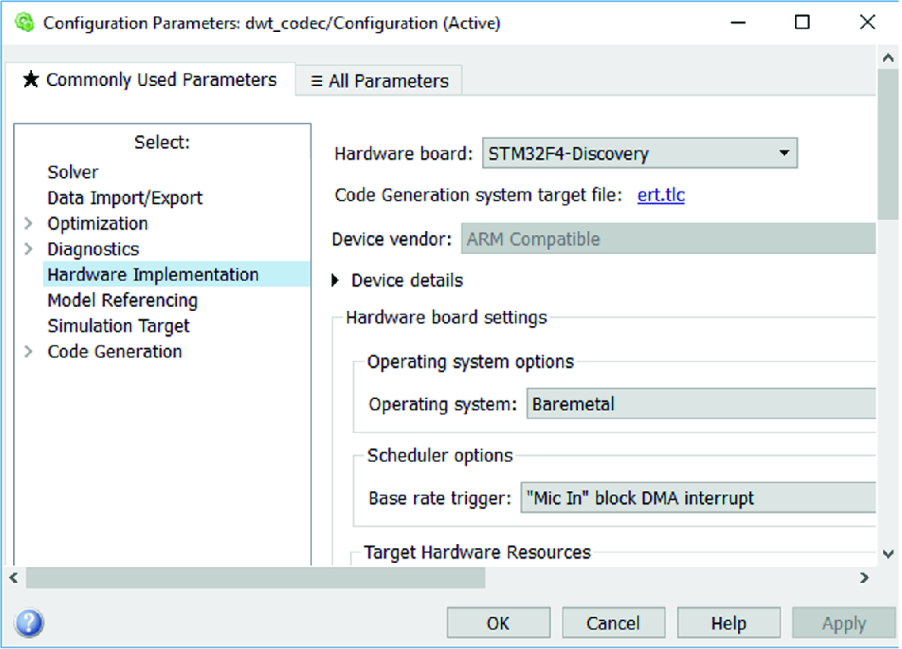Click the Simulink gear icon in the title bar

pyautogui.click(x=24, y=23)
